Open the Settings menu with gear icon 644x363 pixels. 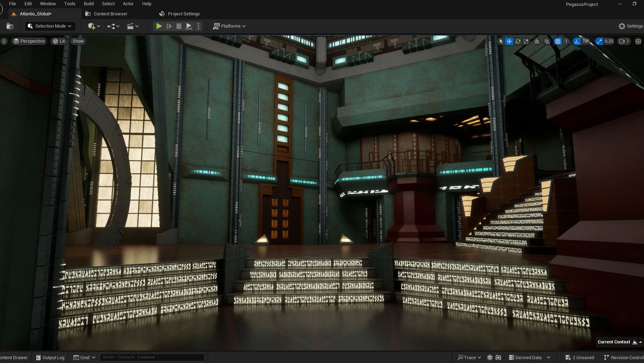(630, 26)
